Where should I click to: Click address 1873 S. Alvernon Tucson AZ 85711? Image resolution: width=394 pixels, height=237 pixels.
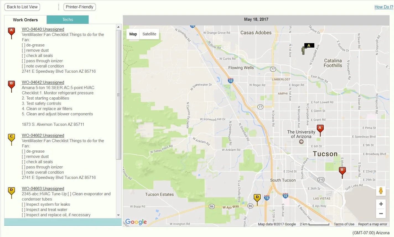click(x=53, y=124)
